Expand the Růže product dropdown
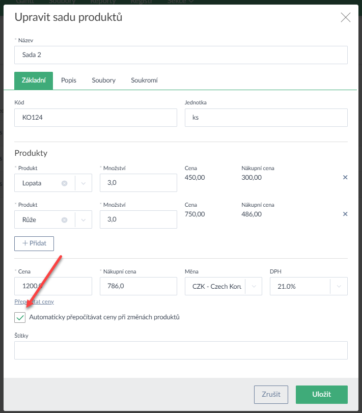362x413 pixels. coord(83,220)
